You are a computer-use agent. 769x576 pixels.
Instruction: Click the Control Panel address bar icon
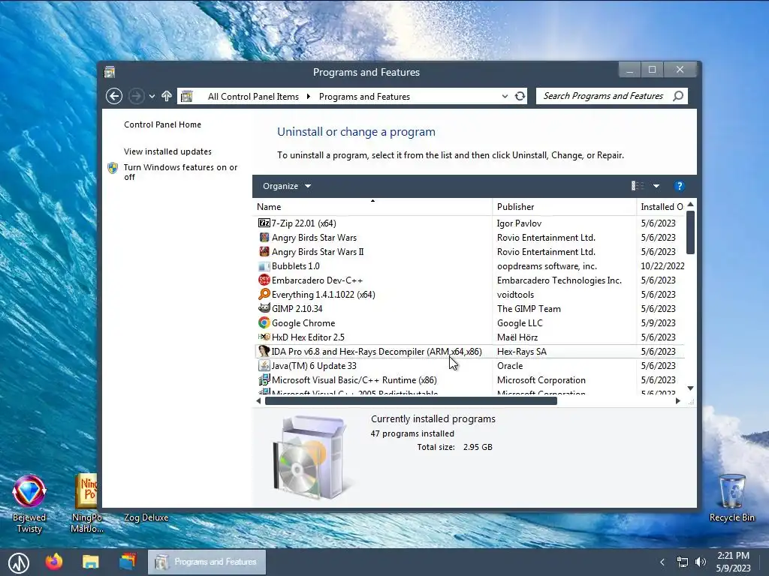[186, 97]
